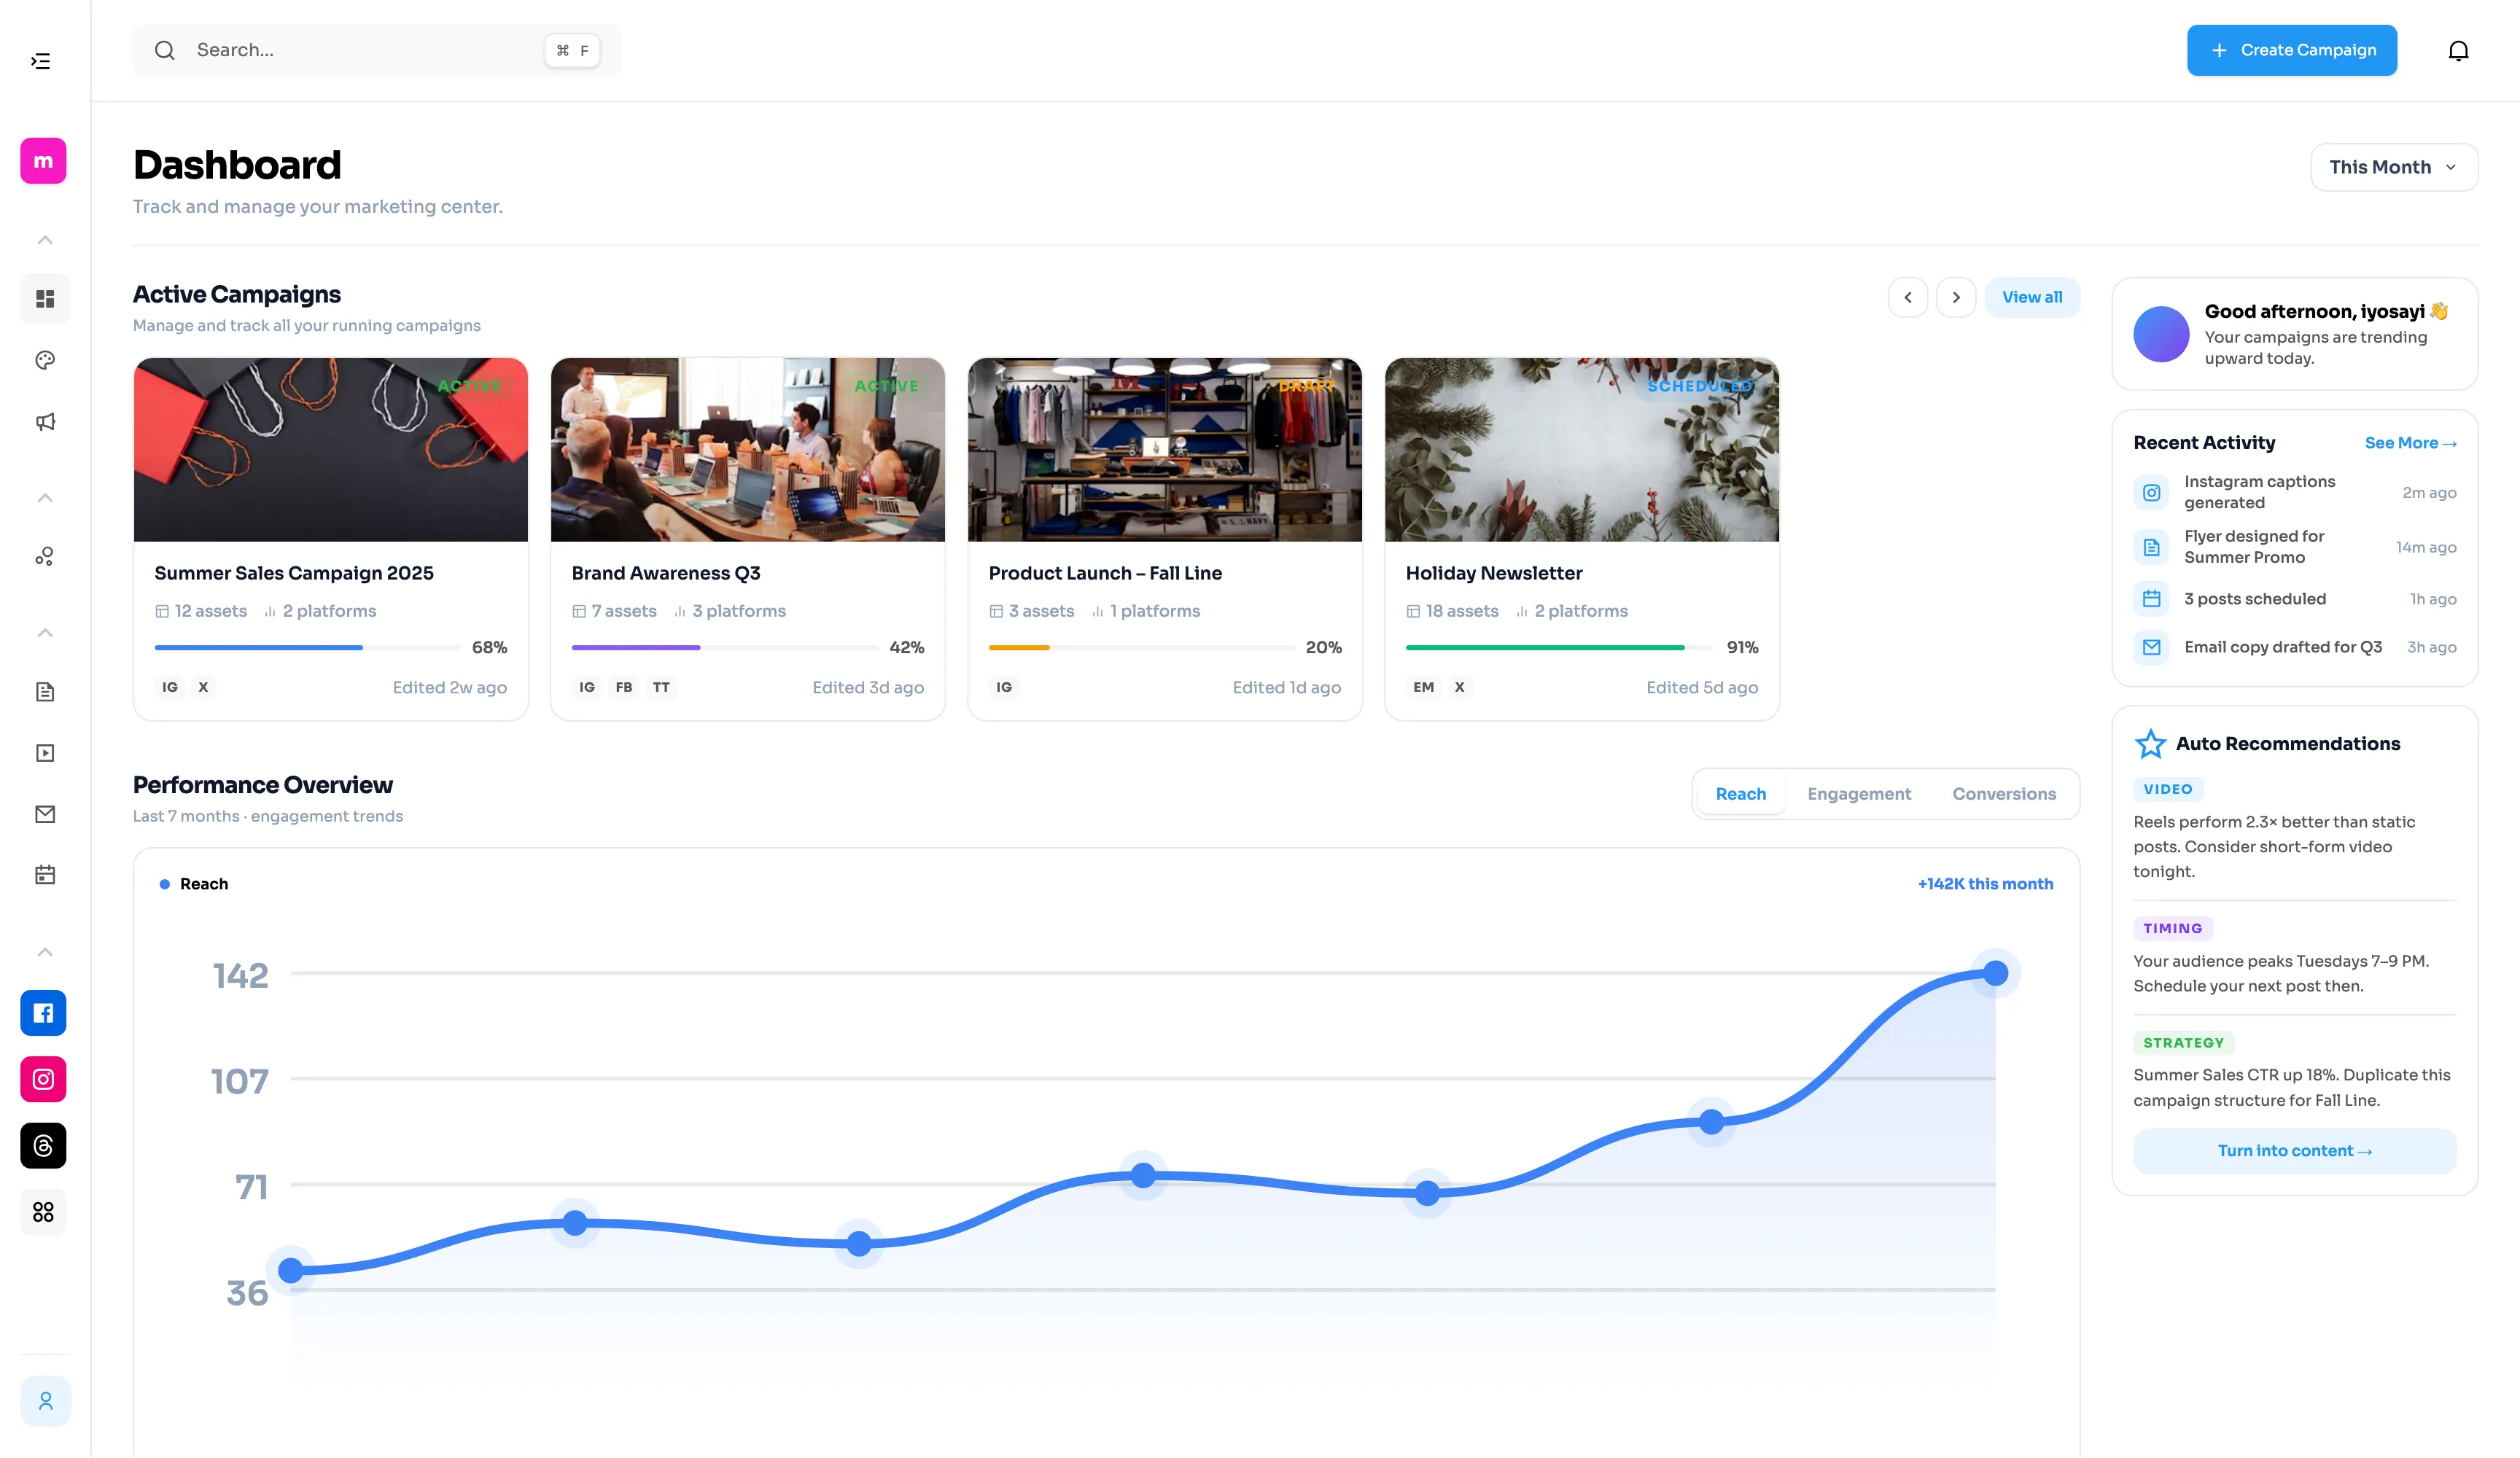This screenshot has width=2520, height=1458.
Task: Click the Summer Sales progress bar
Action: coord(308,648)
